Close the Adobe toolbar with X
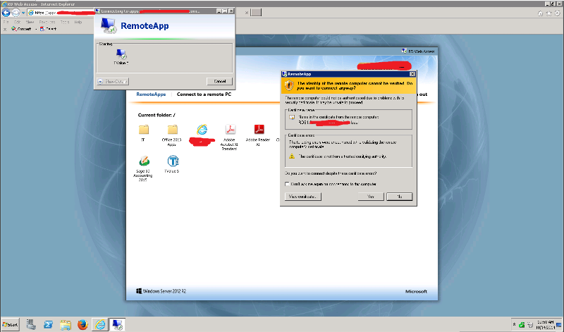This screenshot has height=332, width=564. [x=5, y=29]
